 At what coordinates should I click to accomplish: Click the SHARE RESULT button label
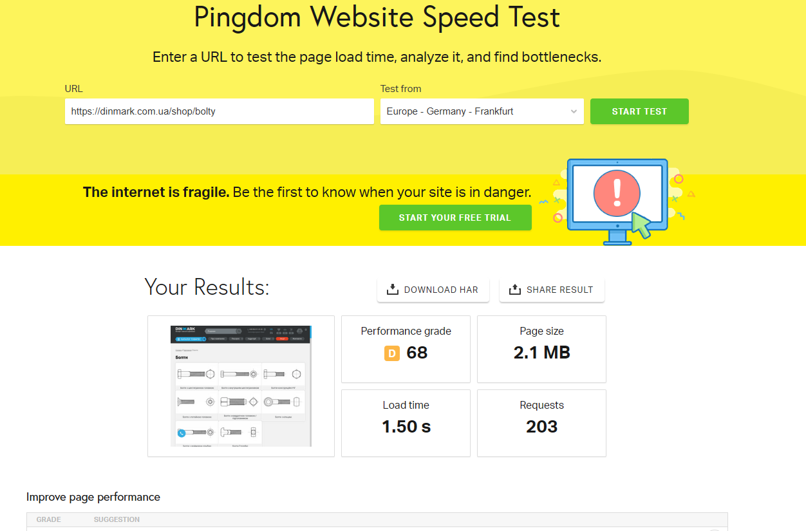click(x=559, y=290)
